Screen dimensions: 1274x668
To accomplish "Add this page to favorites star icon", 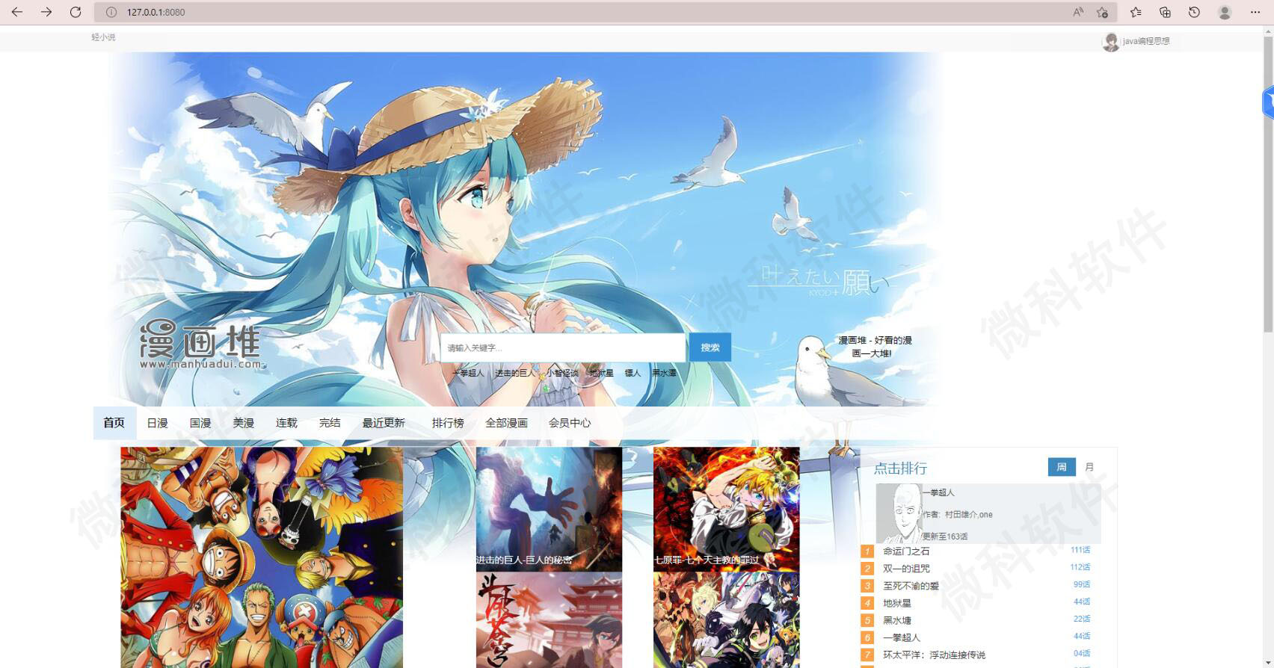I will [x=1102, y=12].
